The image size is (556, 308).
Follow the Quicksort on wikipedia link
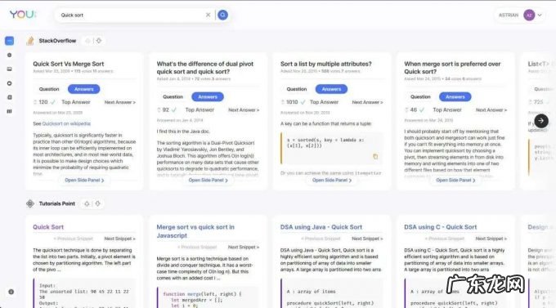66,123
